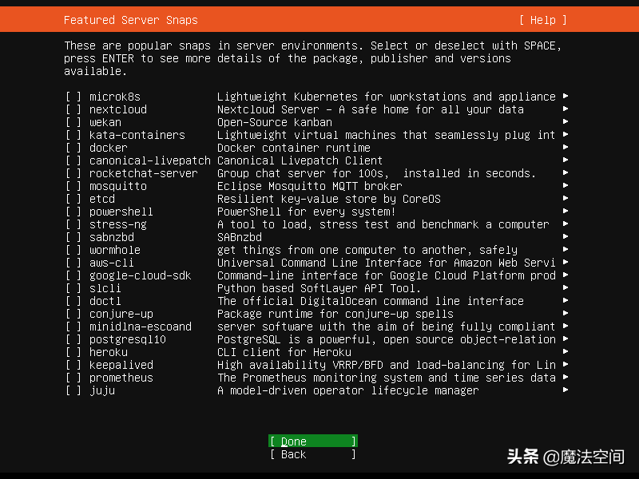Expand the keepalived row arrow
The image size is (639, 479).
[566, 364]
